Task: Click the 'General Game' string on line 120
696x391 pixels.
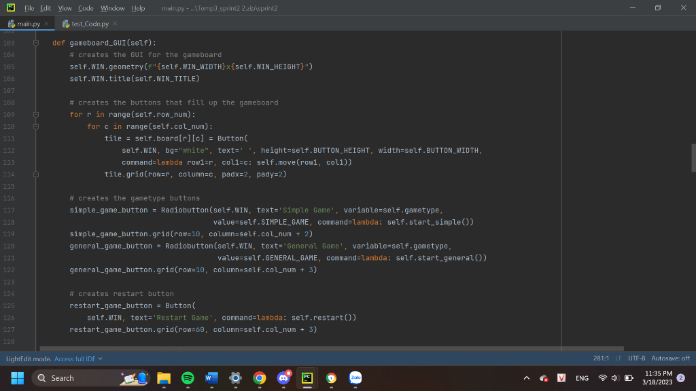Action: coord(313,246)
